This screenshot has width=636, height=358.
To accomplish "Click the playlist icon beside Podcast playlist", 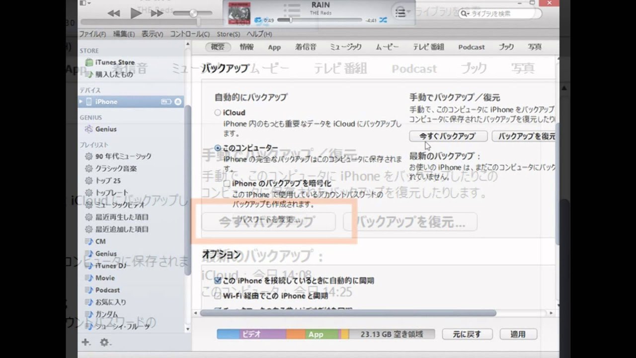I will click(89, 290).
